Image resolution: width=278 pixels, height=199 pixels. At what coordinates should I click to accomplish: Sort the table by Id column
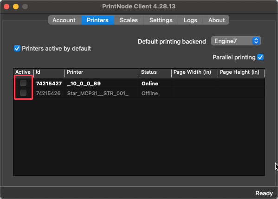click(49, 72)
